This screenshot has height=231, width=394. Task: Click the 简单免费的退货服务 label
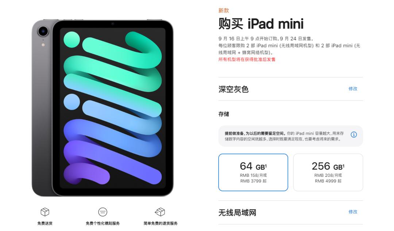160,223
